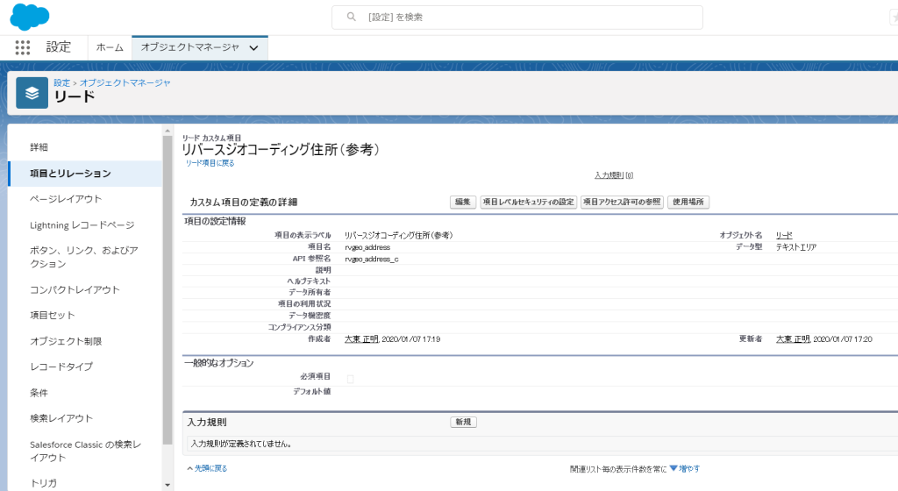The image size is (898, 491).
Task: Expand the オブジェクトマネージャ tab dropdown chevron
Action: [x=253, y=48]
